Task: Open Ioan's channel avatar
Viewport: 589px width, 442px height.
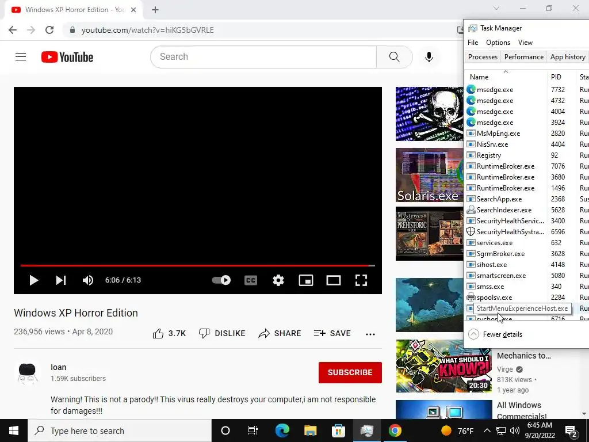Action: click(x=27, y=373)
